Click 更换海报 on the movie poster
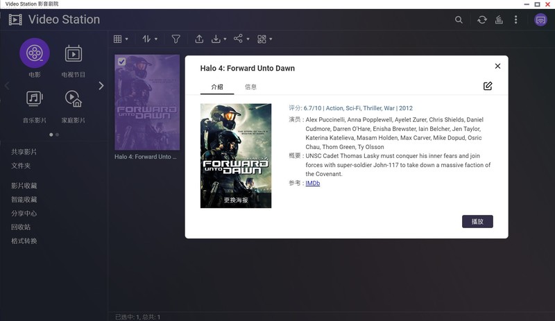The height and width of the screenshot is (321, 555). click(235, 200)
